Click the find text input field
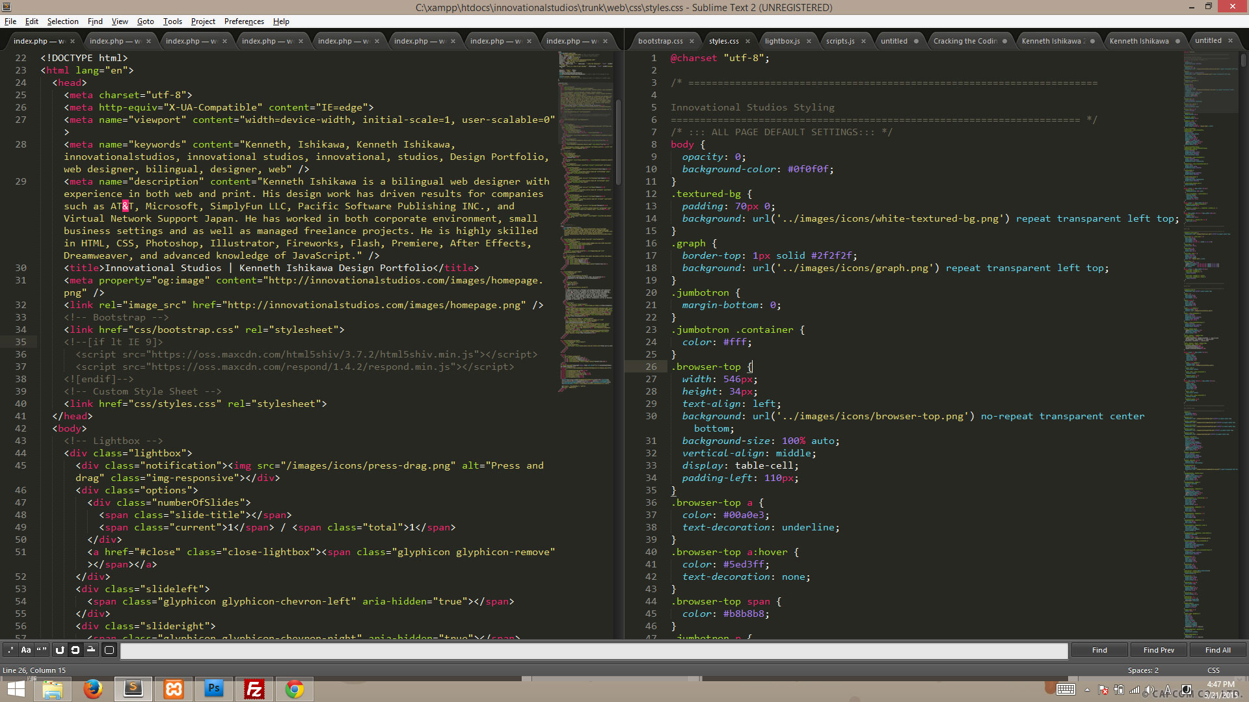 [x=594, y=650]
